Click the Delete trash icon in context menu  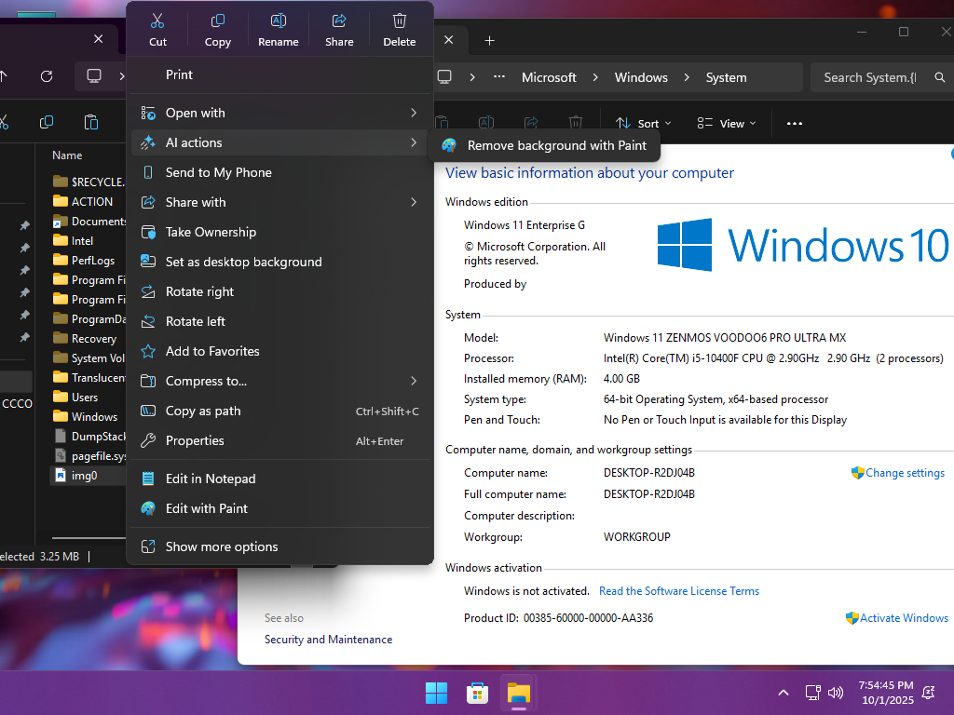(399, 21)
